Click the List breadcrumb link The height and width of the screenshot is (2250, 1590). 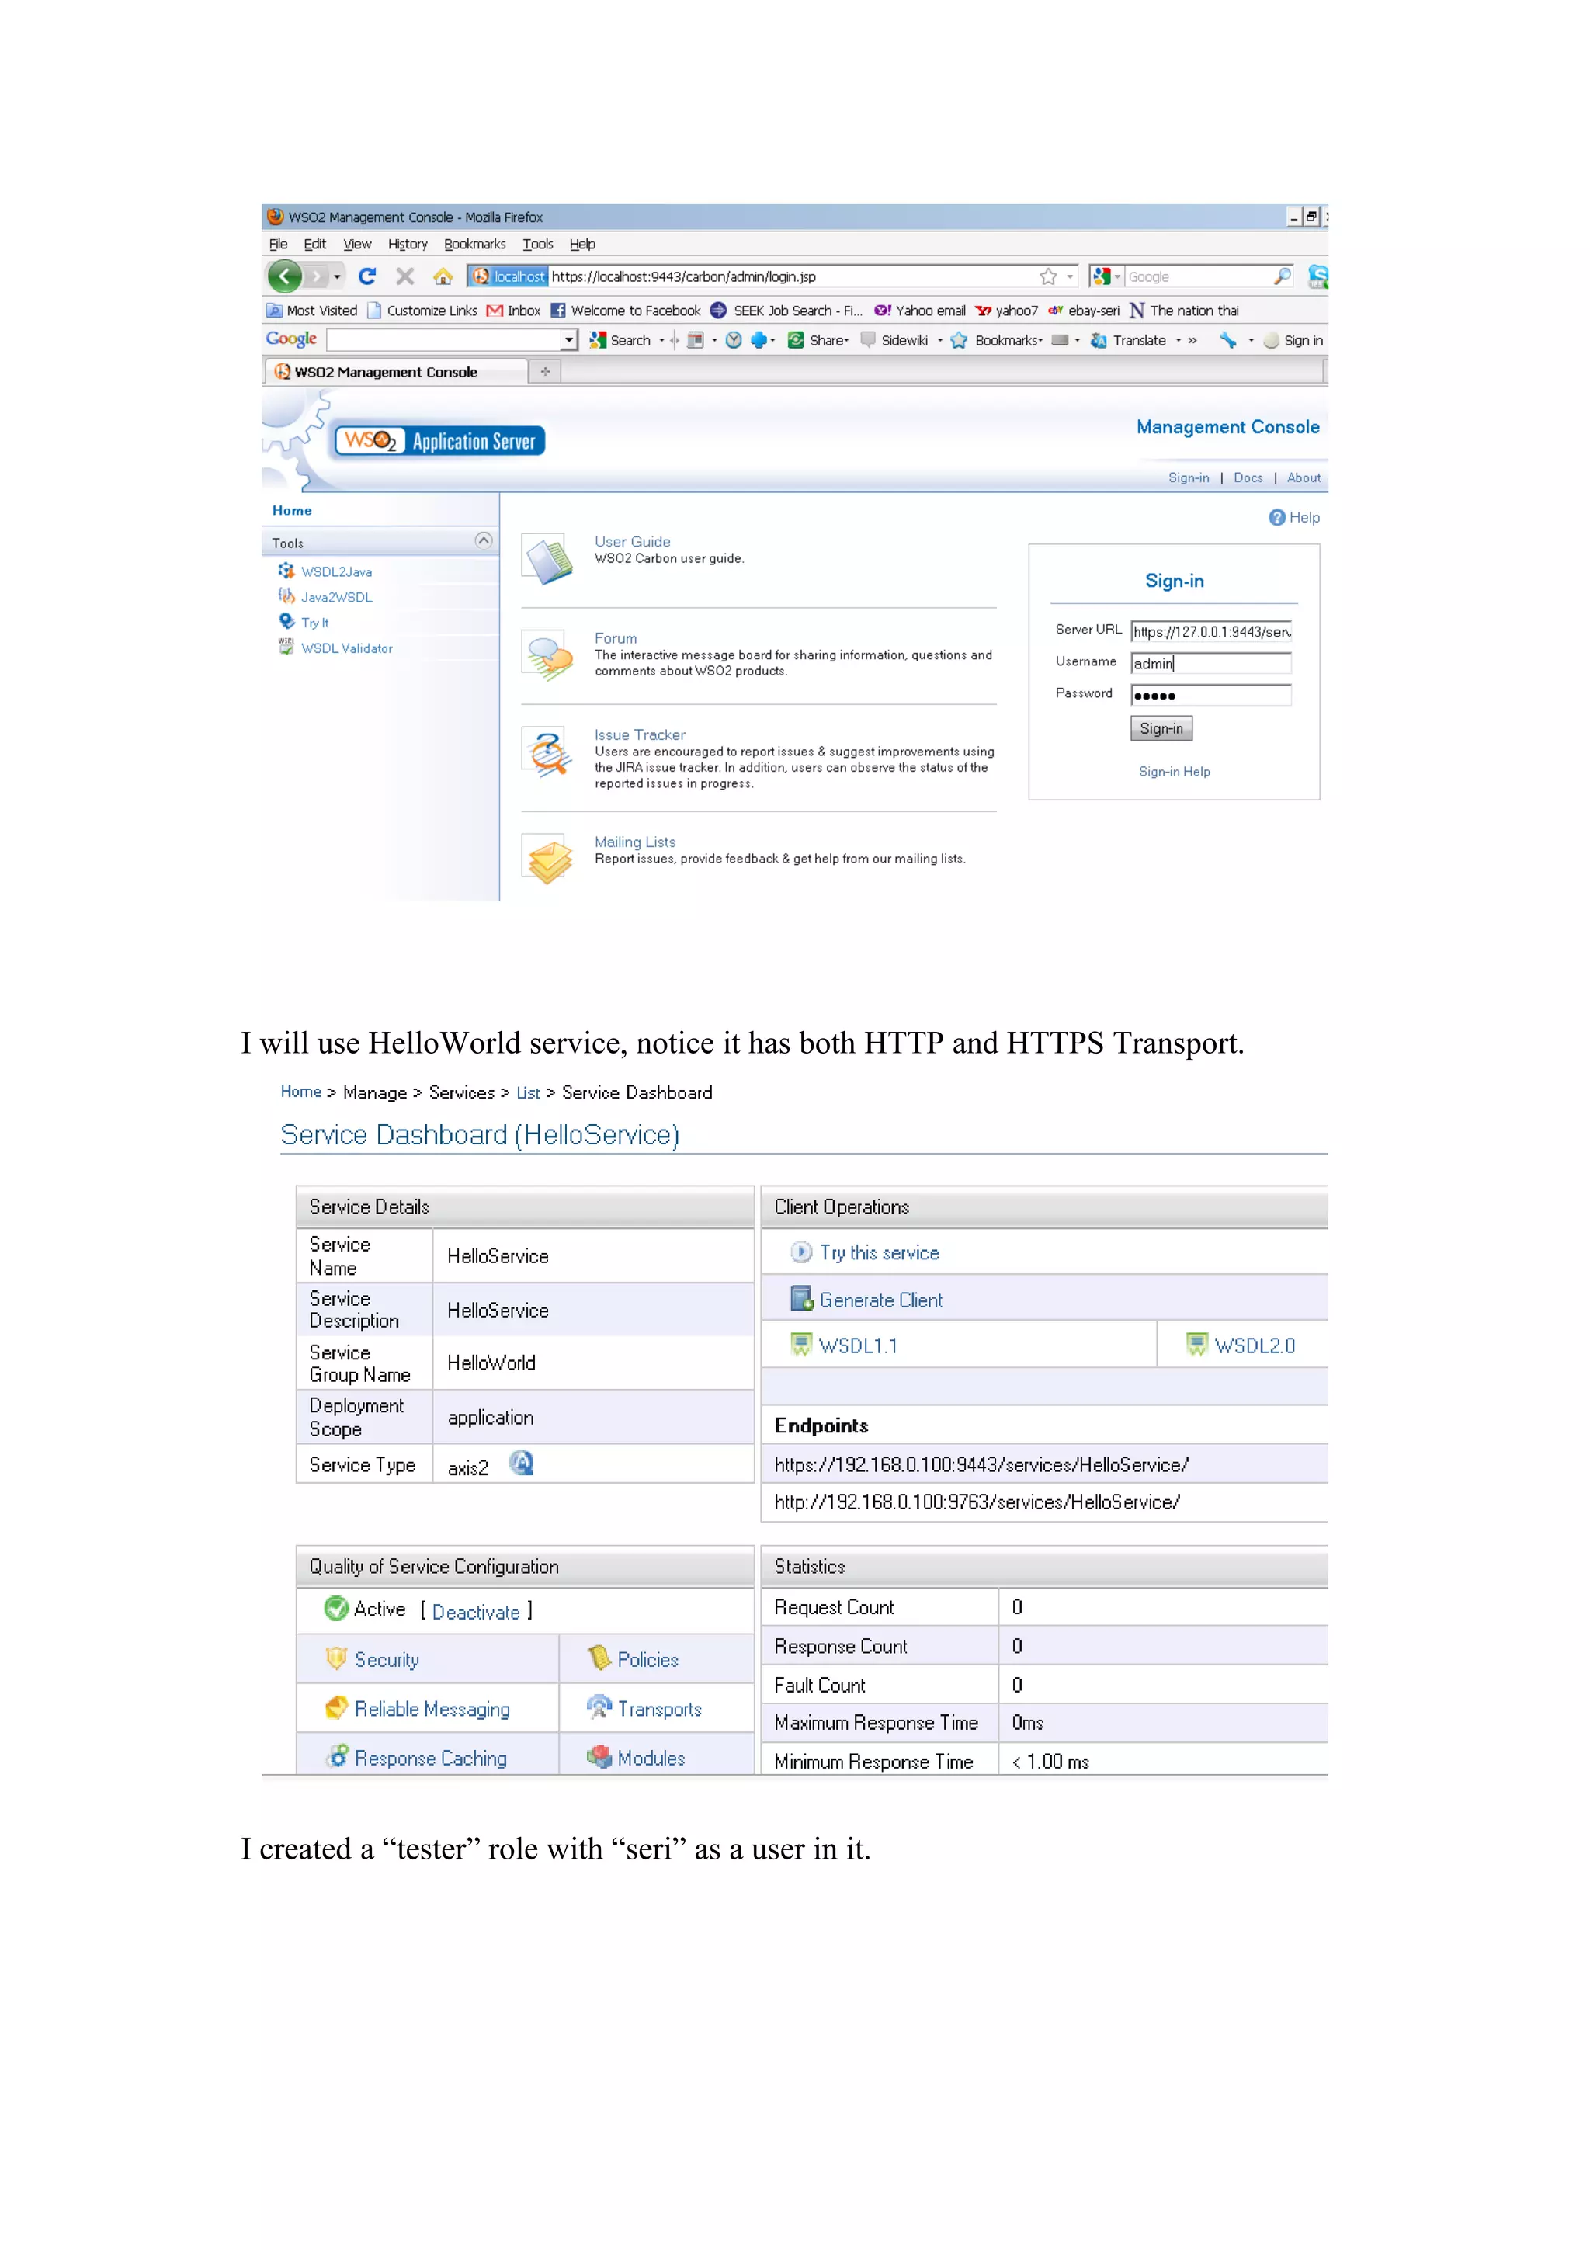pos(528,1092)
